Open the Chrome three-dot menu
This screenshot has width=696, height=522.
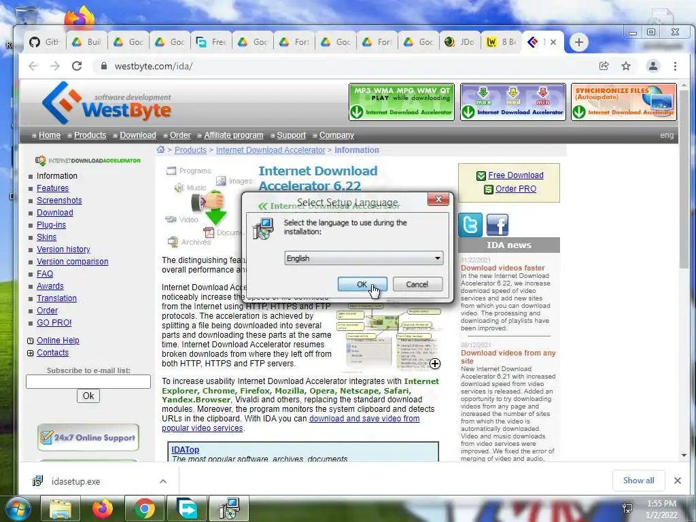click(675, 66)
